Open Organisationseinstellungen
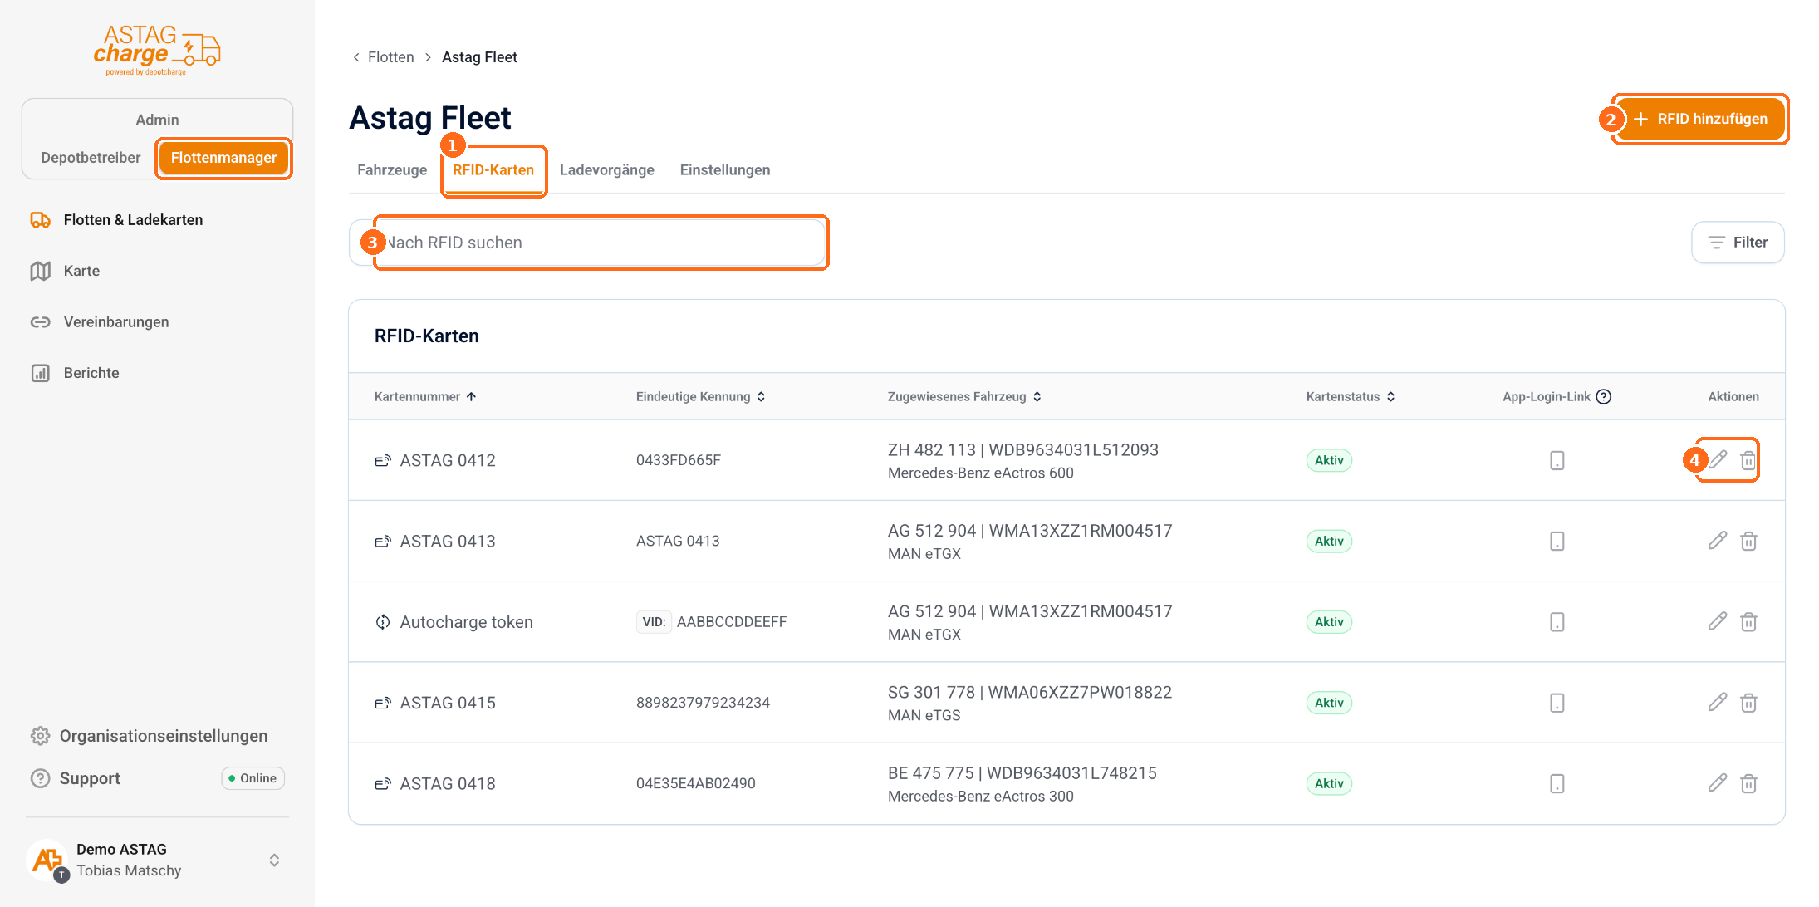Viewport: 1819px width, 907px height. point(150,736)
